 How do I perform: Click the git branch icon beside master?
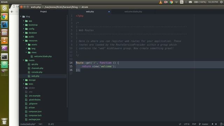pos(200,124)
